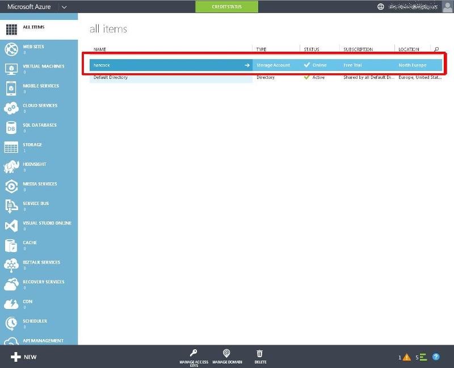The image size is (454, 368).
Task: Open the Recovery Services cloud icon
Action: tap(11, 285)
